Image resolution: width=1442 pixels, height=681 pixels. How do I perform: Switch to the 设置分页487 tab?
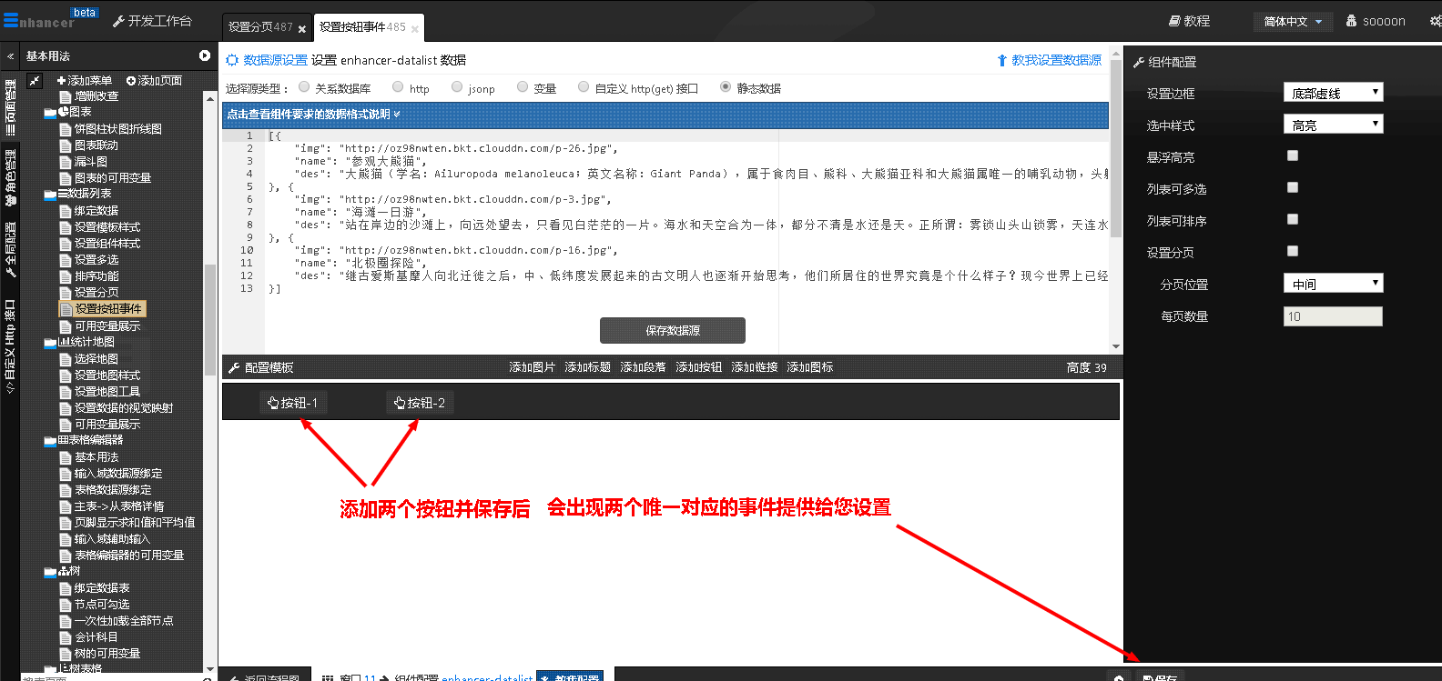click(x=259, y=27)
